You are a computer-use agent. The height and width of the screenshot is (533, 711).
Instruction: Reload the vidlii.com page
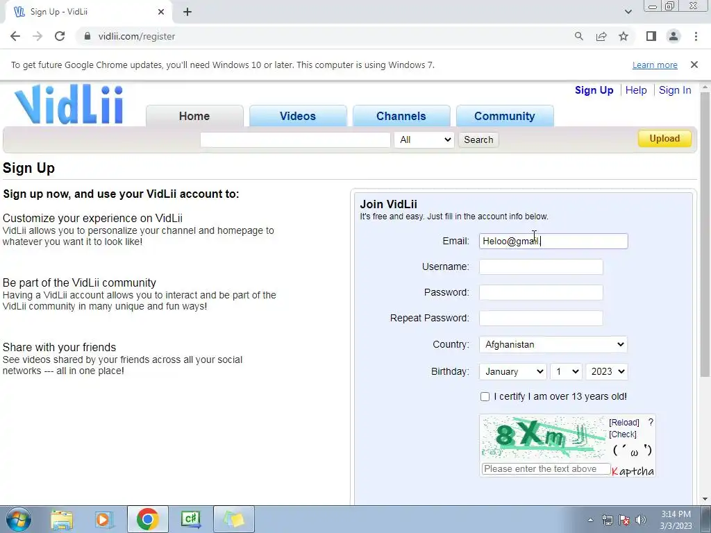(x=60, y=36)
